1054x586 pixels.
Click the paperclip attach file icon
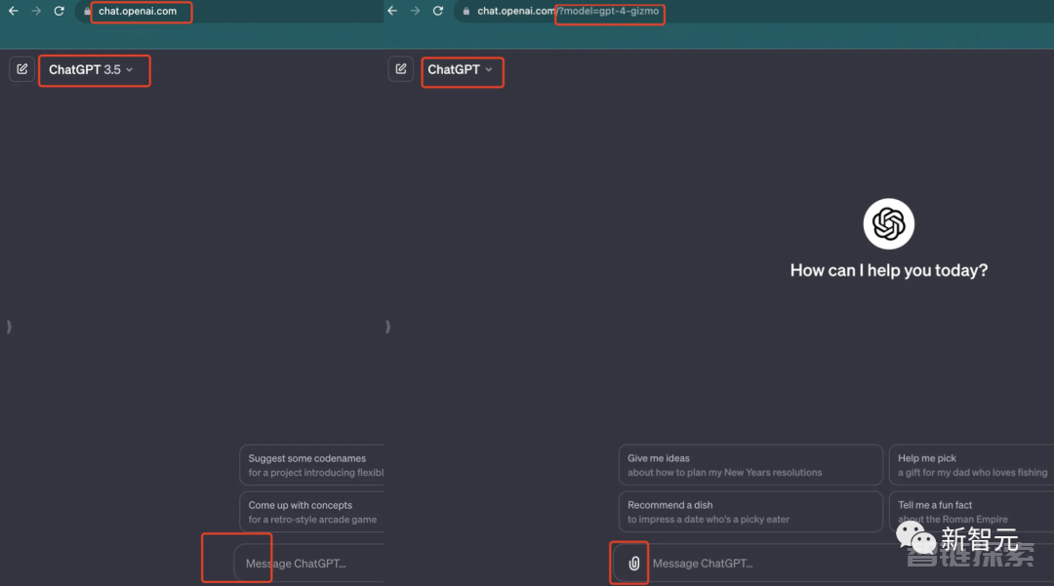tap(634, 564)
